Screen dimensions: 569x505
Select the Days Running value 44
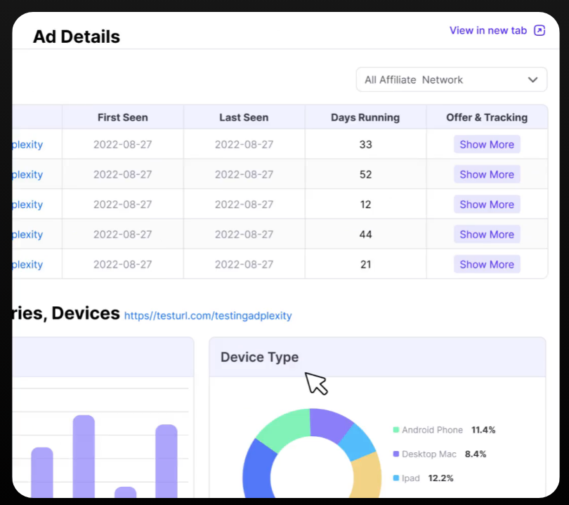[365, 235]
